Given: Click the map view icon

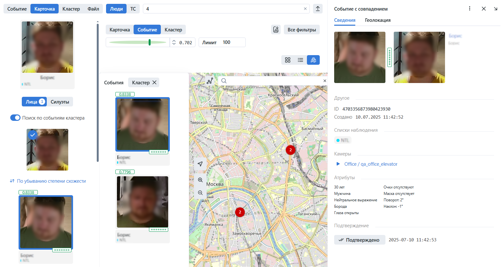Looking at the screenshot, I should click(313, 60).
